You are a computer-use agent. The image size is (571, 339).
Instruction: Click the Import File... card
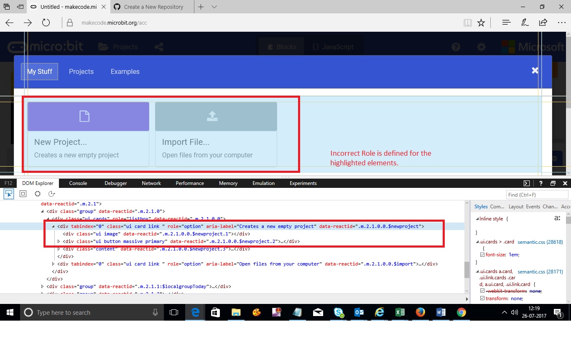pos(216,134)
